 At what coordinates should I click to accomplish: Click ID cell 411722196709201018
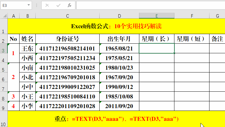tap(67, 77)
